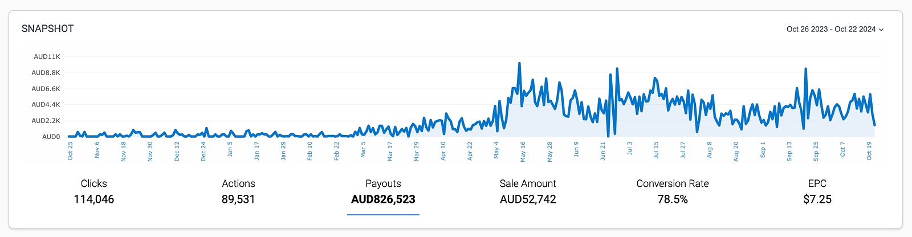Click the AUD826,523 payouts total

(x=383, y=199)
